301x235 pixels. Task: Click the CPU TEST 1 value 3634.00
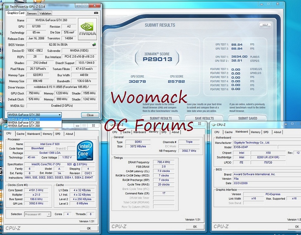pos(239,57)
